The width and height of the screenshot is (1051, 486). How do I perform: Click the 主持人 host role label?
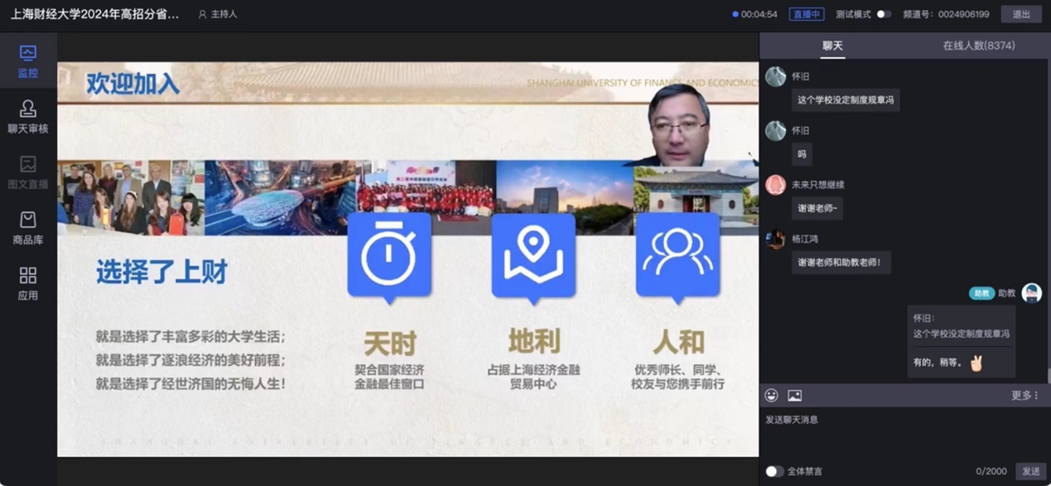pos(218,14)
